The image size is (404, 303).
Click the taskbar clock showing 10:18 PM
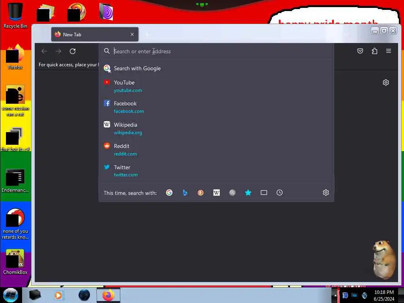384,296
